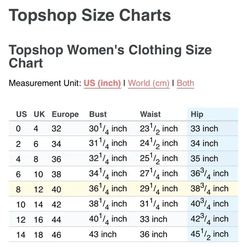Image resolution: width=247 pixels, height=247 pixels.
Task: Select the 36 inch waist cell
Action: [x=153, y=234]
